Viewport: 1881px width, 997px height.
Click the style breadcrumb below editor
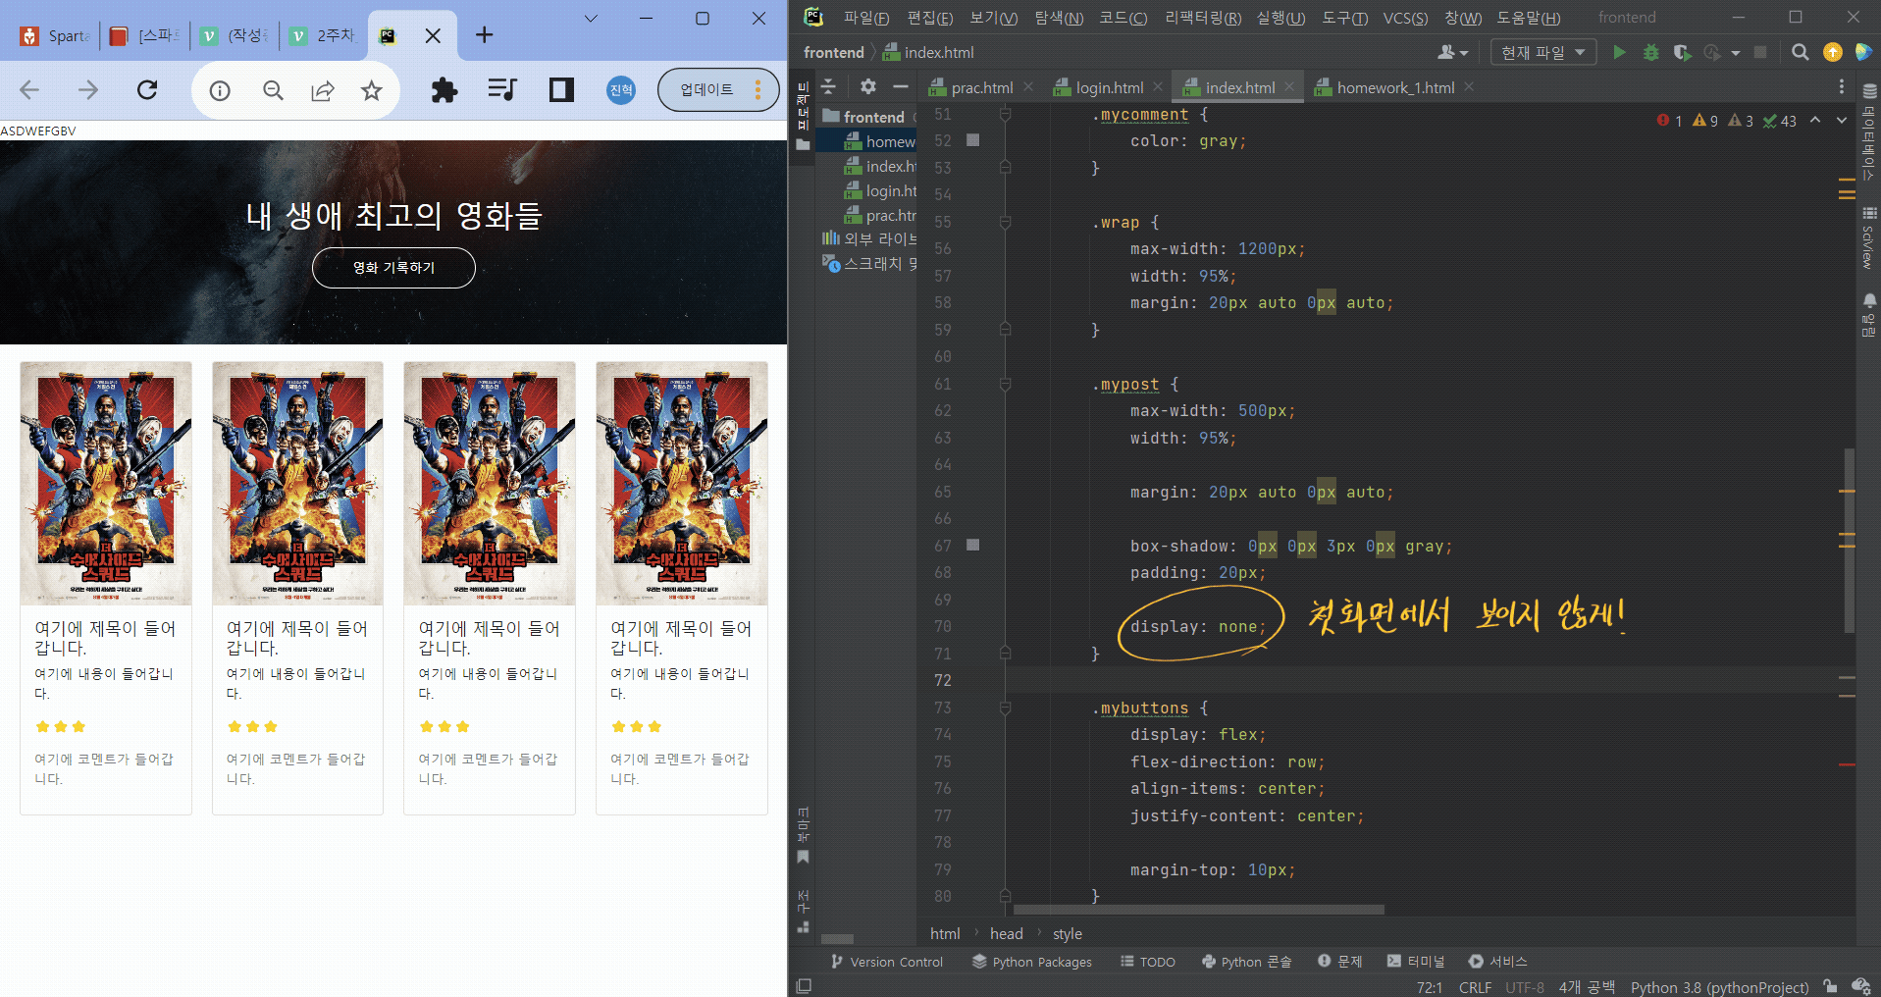tap(1068, 934)
